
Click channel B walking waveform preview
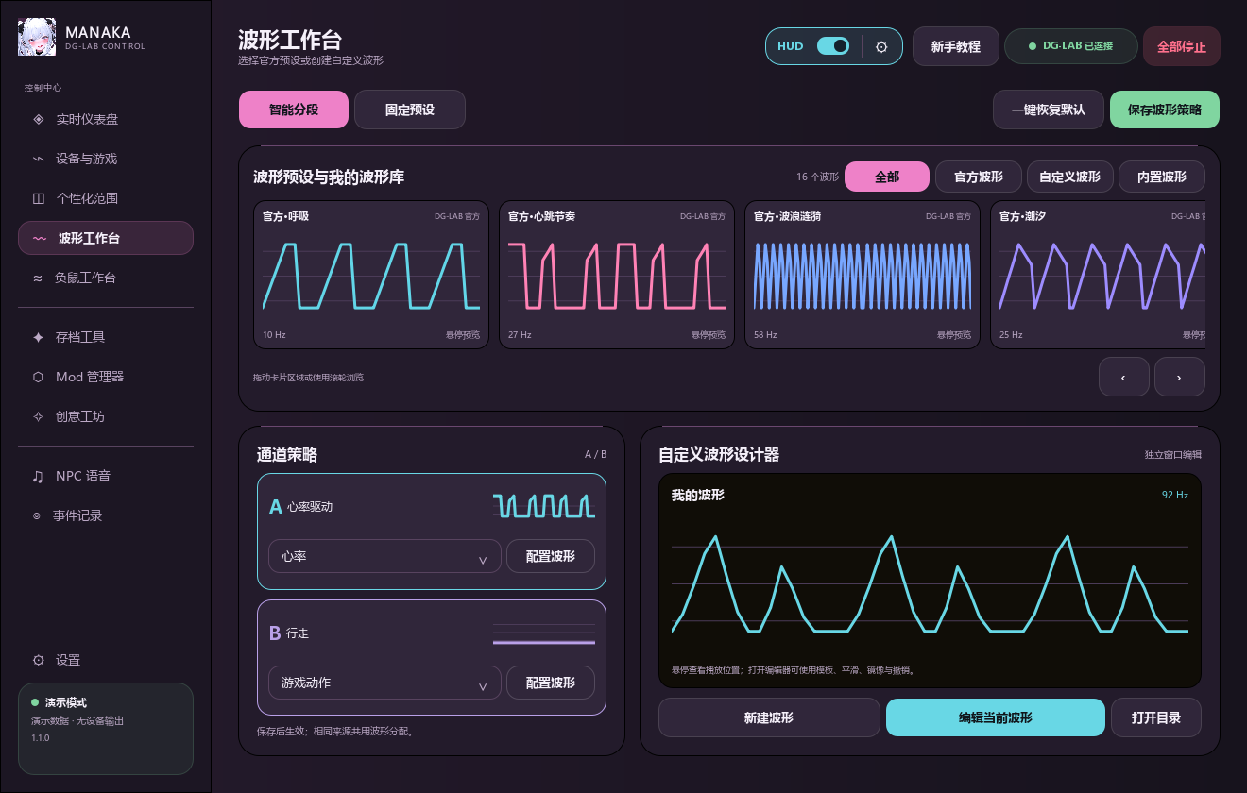pos(544,633)
